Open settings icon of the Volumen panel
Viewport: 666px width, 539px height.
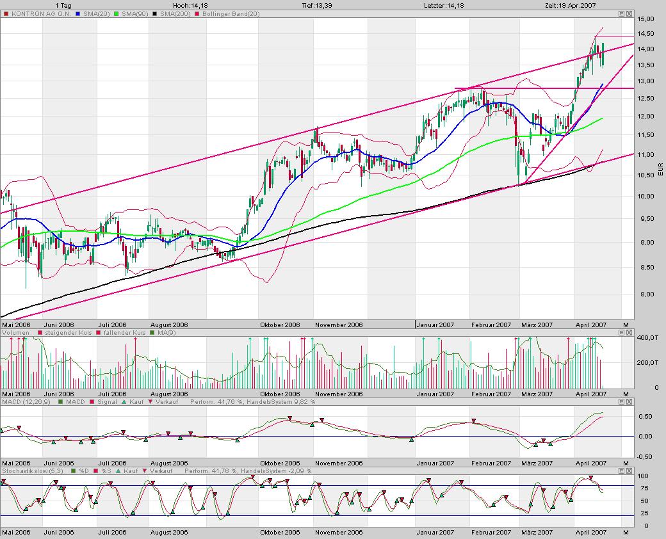coord(621,333)
